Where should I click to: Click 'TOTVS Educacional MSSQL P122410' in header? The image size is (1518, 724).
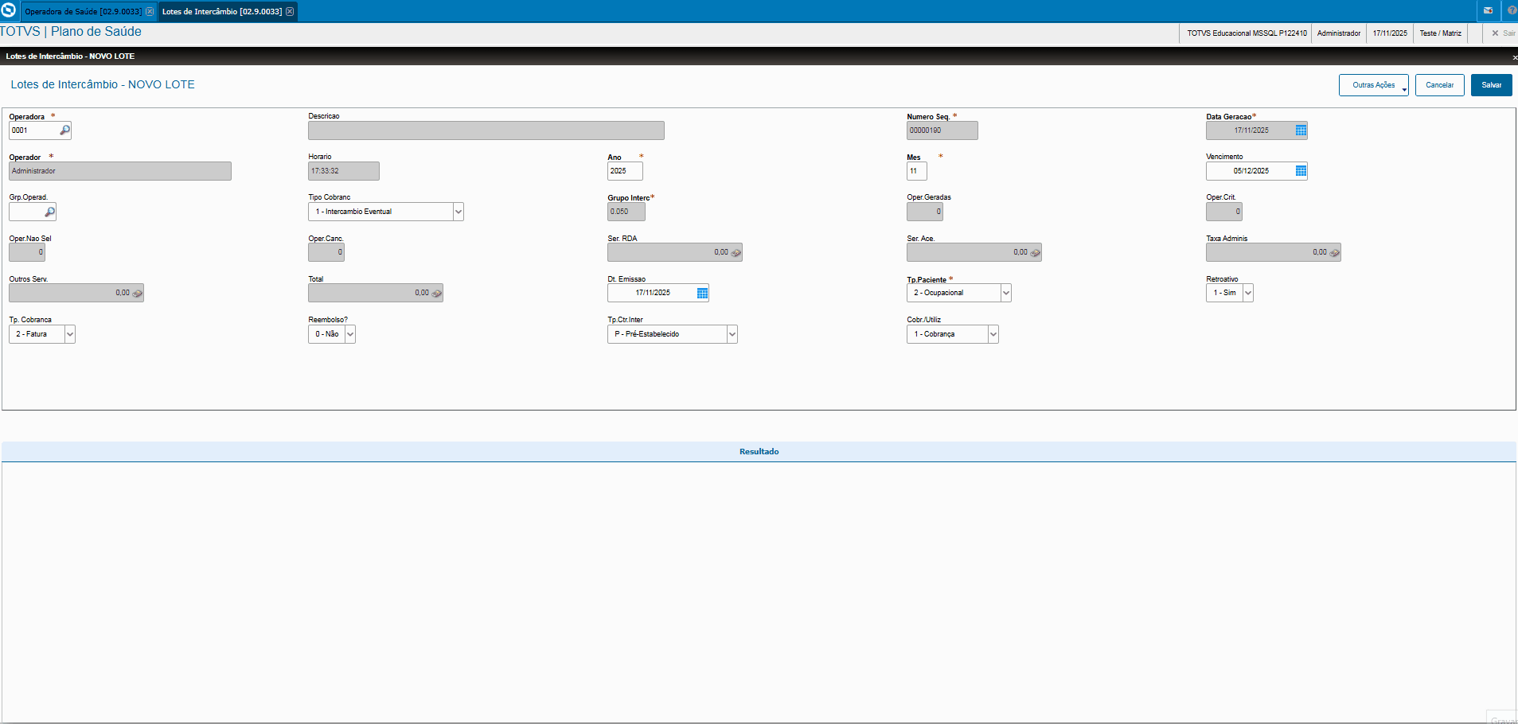pos(1247,33)
